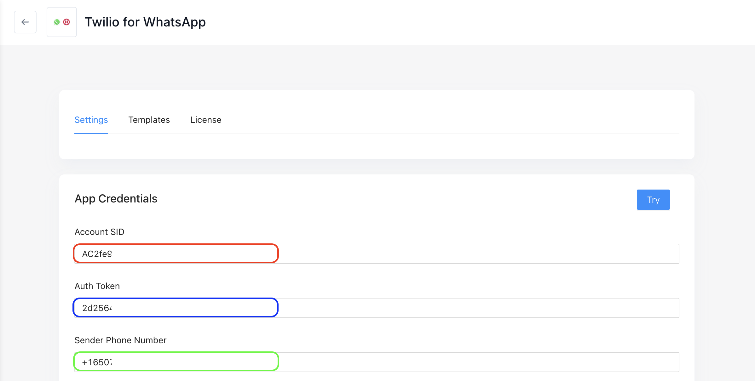
Task: Click the back arrow button
Action: (25, 22)
